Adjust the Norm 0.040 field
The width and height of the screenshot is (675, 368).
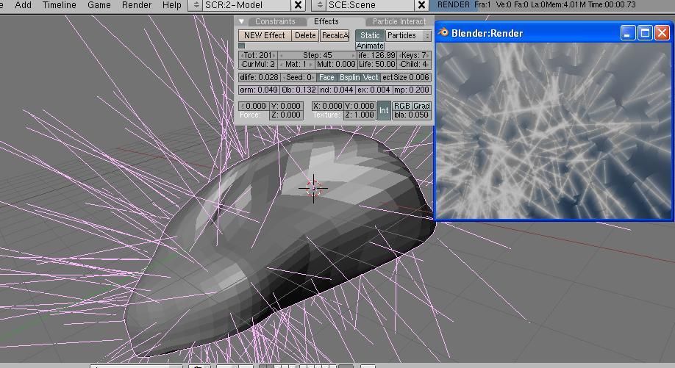(259, 90)
